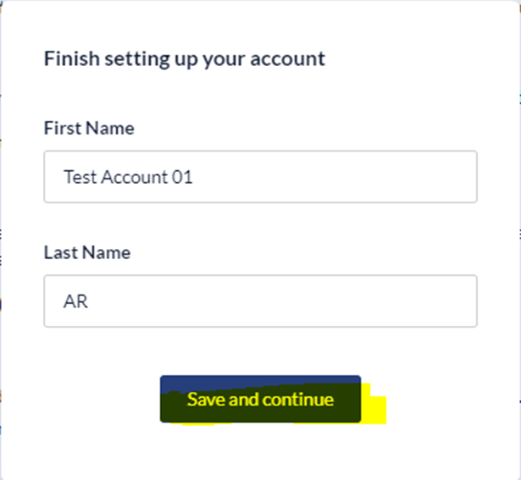Click the "Last Name" field label

[87, 252]
